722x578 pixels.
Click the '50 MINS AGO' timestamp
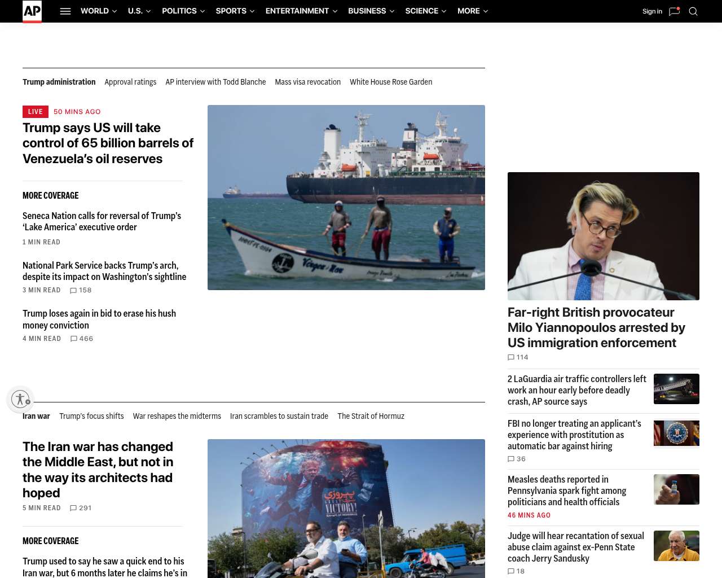click(x=77, y=112)
